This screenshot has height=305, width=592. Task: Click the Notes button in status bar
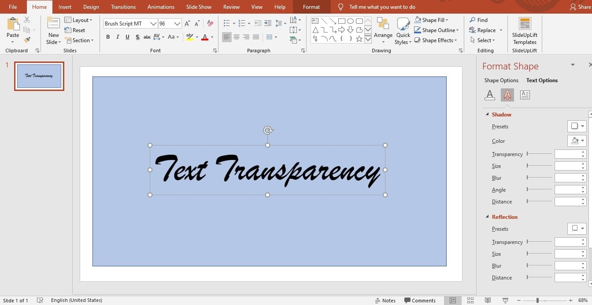pos(385,301)
